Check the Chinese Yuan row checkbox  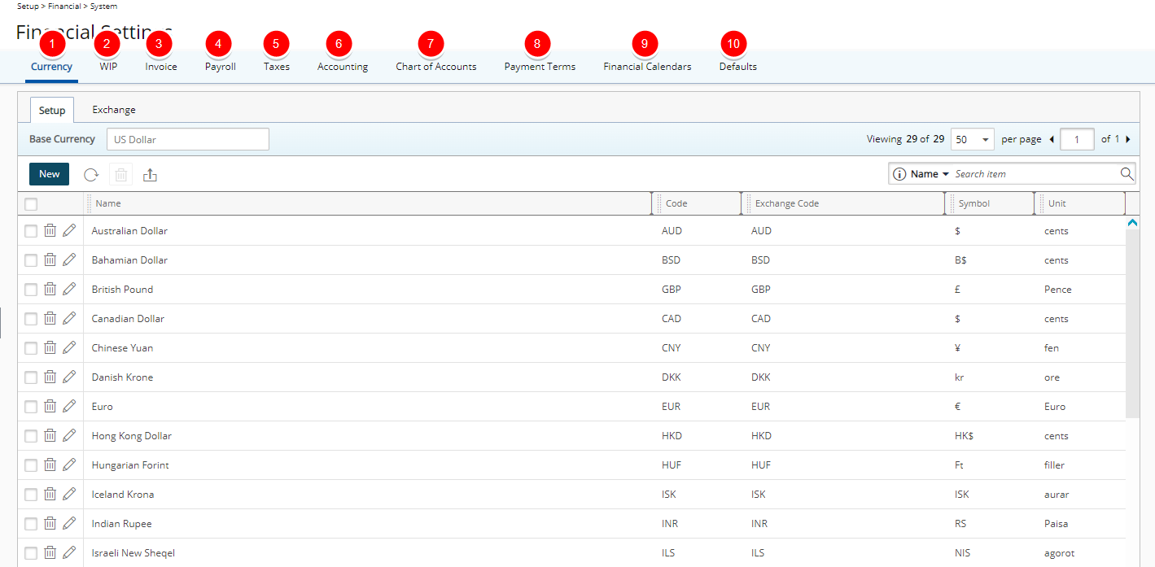tap(31, 348)
